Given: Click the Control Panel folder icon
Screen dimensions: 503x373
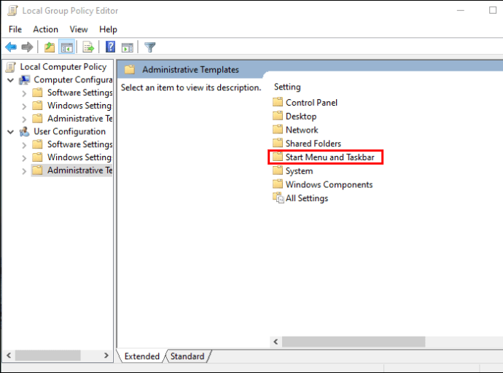Looking at the screenshot, I should coord(278,102).
